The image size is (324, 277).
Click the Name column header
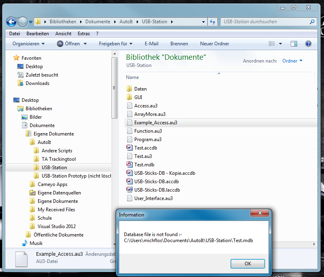[132, 77]
